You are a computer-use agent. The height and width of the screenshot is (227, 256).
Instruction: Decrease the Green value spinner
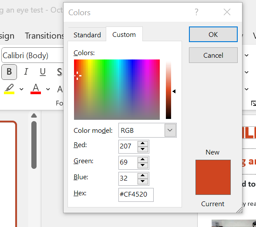tap(143, 165)
